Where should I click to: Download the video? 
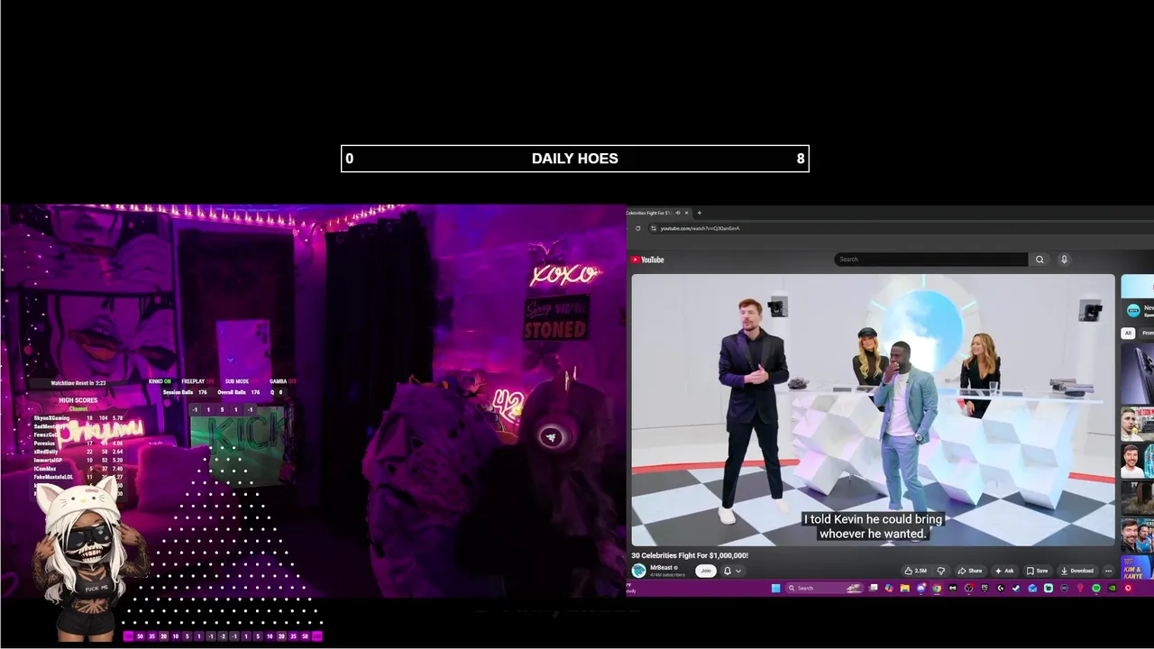point(1077,571)
